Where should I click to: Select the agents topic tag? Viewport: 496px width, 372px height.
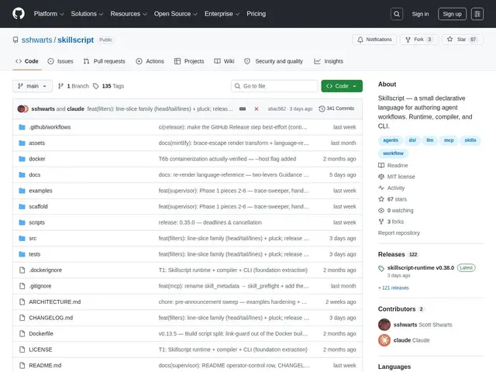point(391,140)
